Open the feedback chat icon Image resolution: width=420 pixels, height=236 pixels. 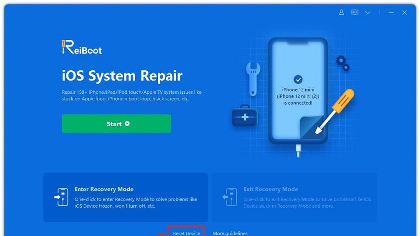pyautogui.click(x=355, y=12)
